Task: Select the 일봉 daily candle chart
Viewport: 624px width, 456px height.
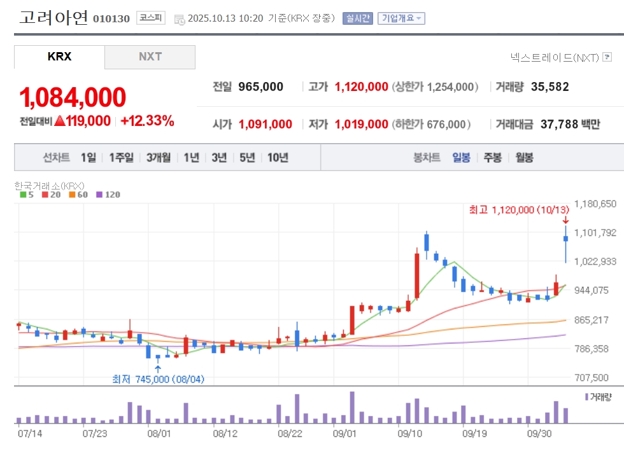Action: pos(461,158)
